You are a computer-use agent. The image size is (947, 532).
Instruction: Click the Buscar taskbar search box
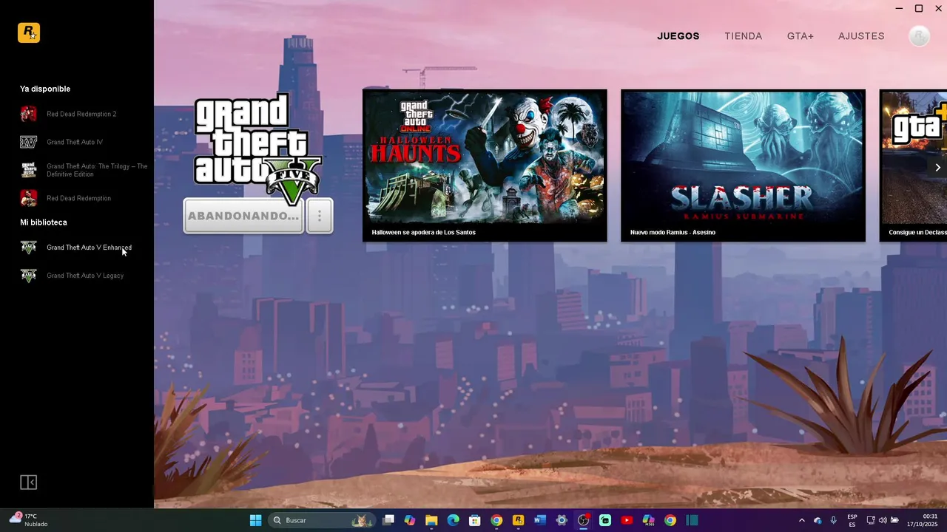321,520
